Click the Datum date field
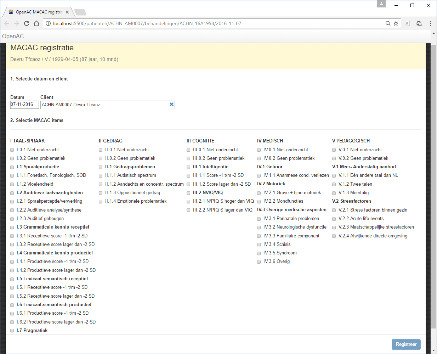Viewport: 437px width, 354px height. point(24,105)
